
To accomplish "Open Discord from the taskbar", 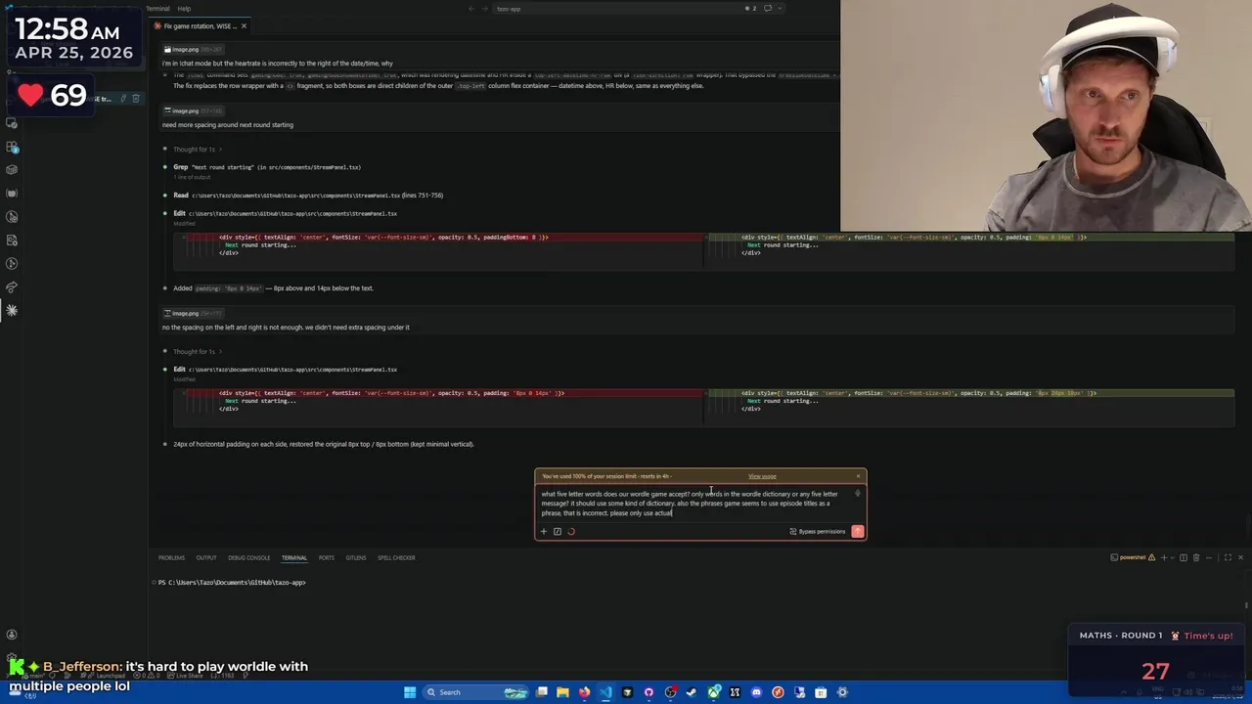I will click(x=756, y=692).
